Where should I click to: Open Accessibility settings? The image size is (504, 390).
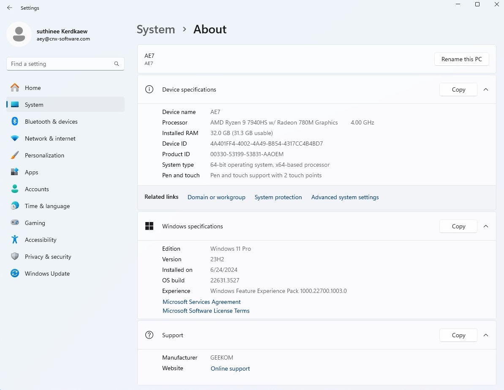(x=65, y=240)
